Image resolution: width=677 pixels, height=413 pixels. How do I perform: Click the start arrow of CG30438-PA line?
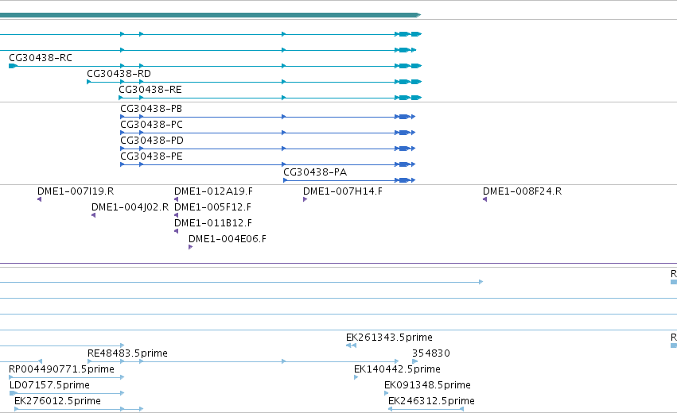point(286,180)
